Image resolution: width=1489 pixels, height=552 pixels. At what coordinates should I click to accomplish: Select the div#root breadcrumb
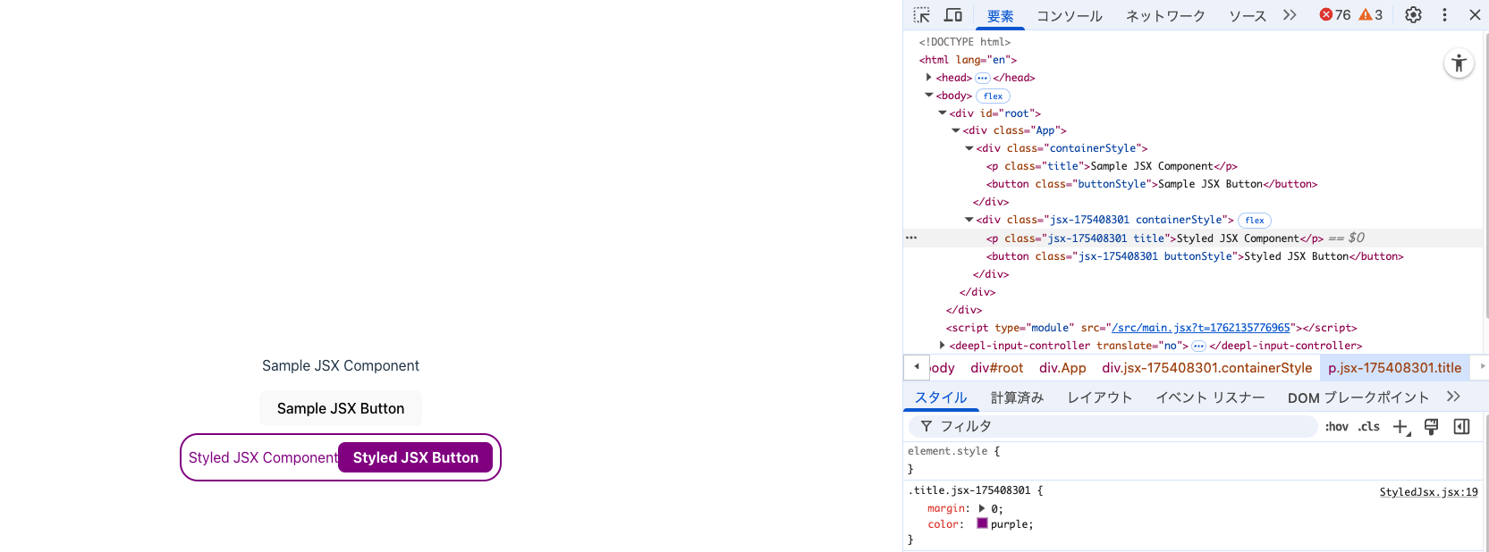coord(996,368)
